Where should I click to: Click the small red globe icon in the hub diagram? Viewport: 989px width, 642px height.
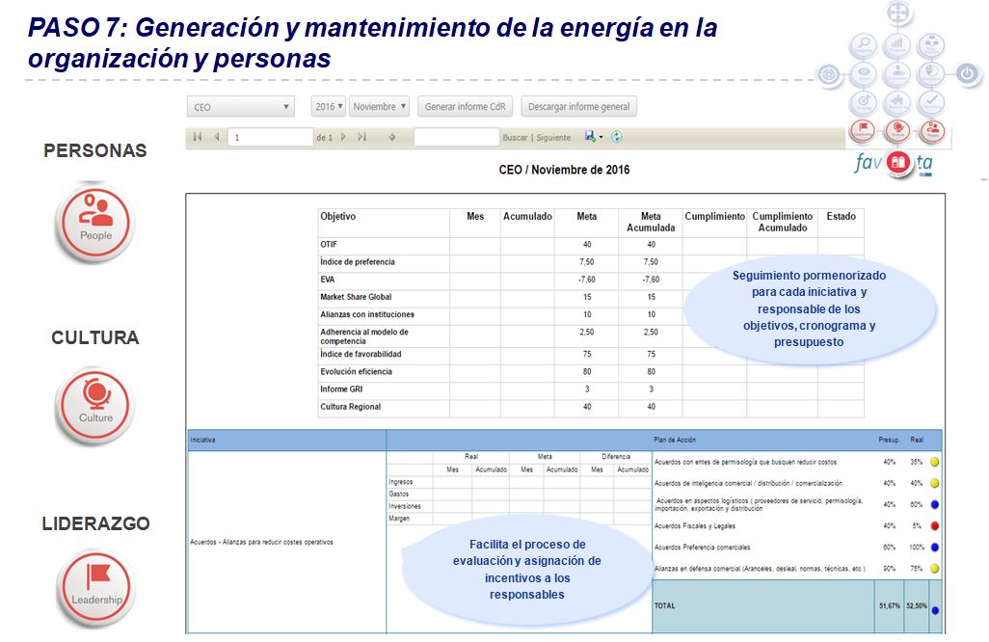pyautogui.click(x=898, y=130)
